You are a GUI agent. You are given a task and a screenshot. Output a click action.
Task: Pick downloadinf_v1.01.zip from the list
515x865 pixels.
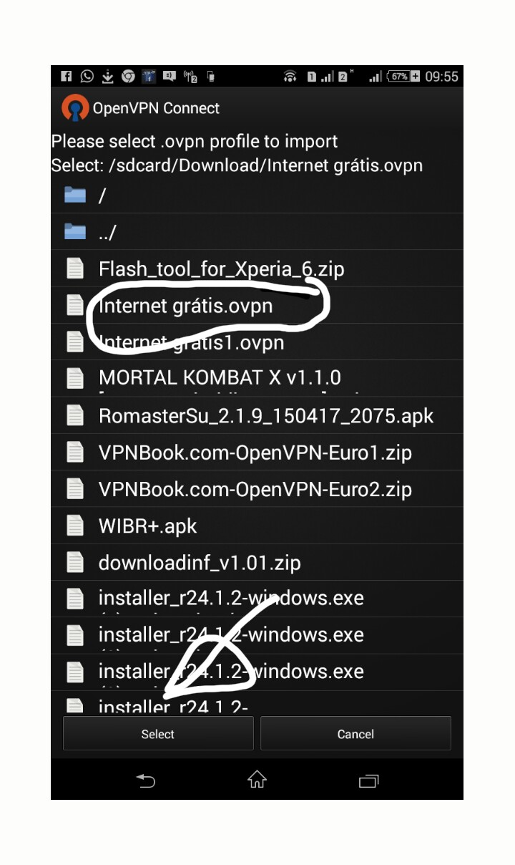click(x=257, y=562)
